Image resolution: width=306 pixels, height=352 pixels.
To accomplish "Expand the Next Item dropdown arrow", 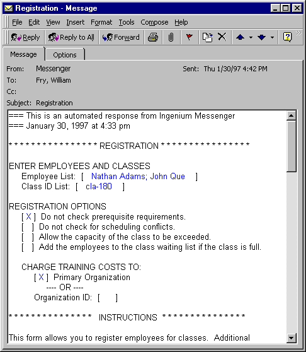I will tap(272, 37).
